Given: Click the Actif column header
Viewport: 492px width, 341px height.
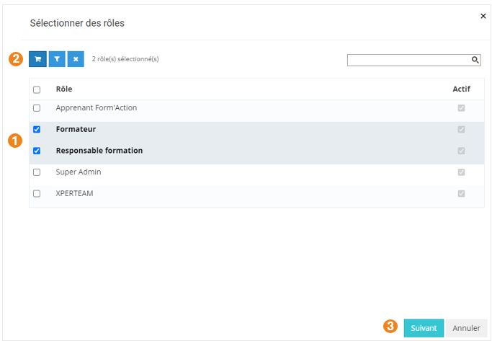Looking at the screenshot, I should (461, 89).
